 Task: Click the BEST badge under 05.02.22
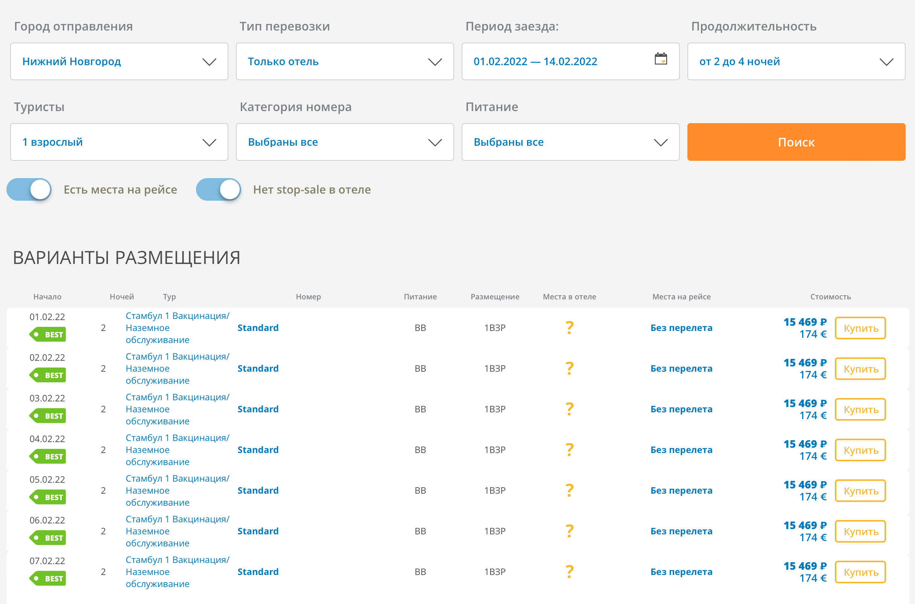[x=47, y=497]
